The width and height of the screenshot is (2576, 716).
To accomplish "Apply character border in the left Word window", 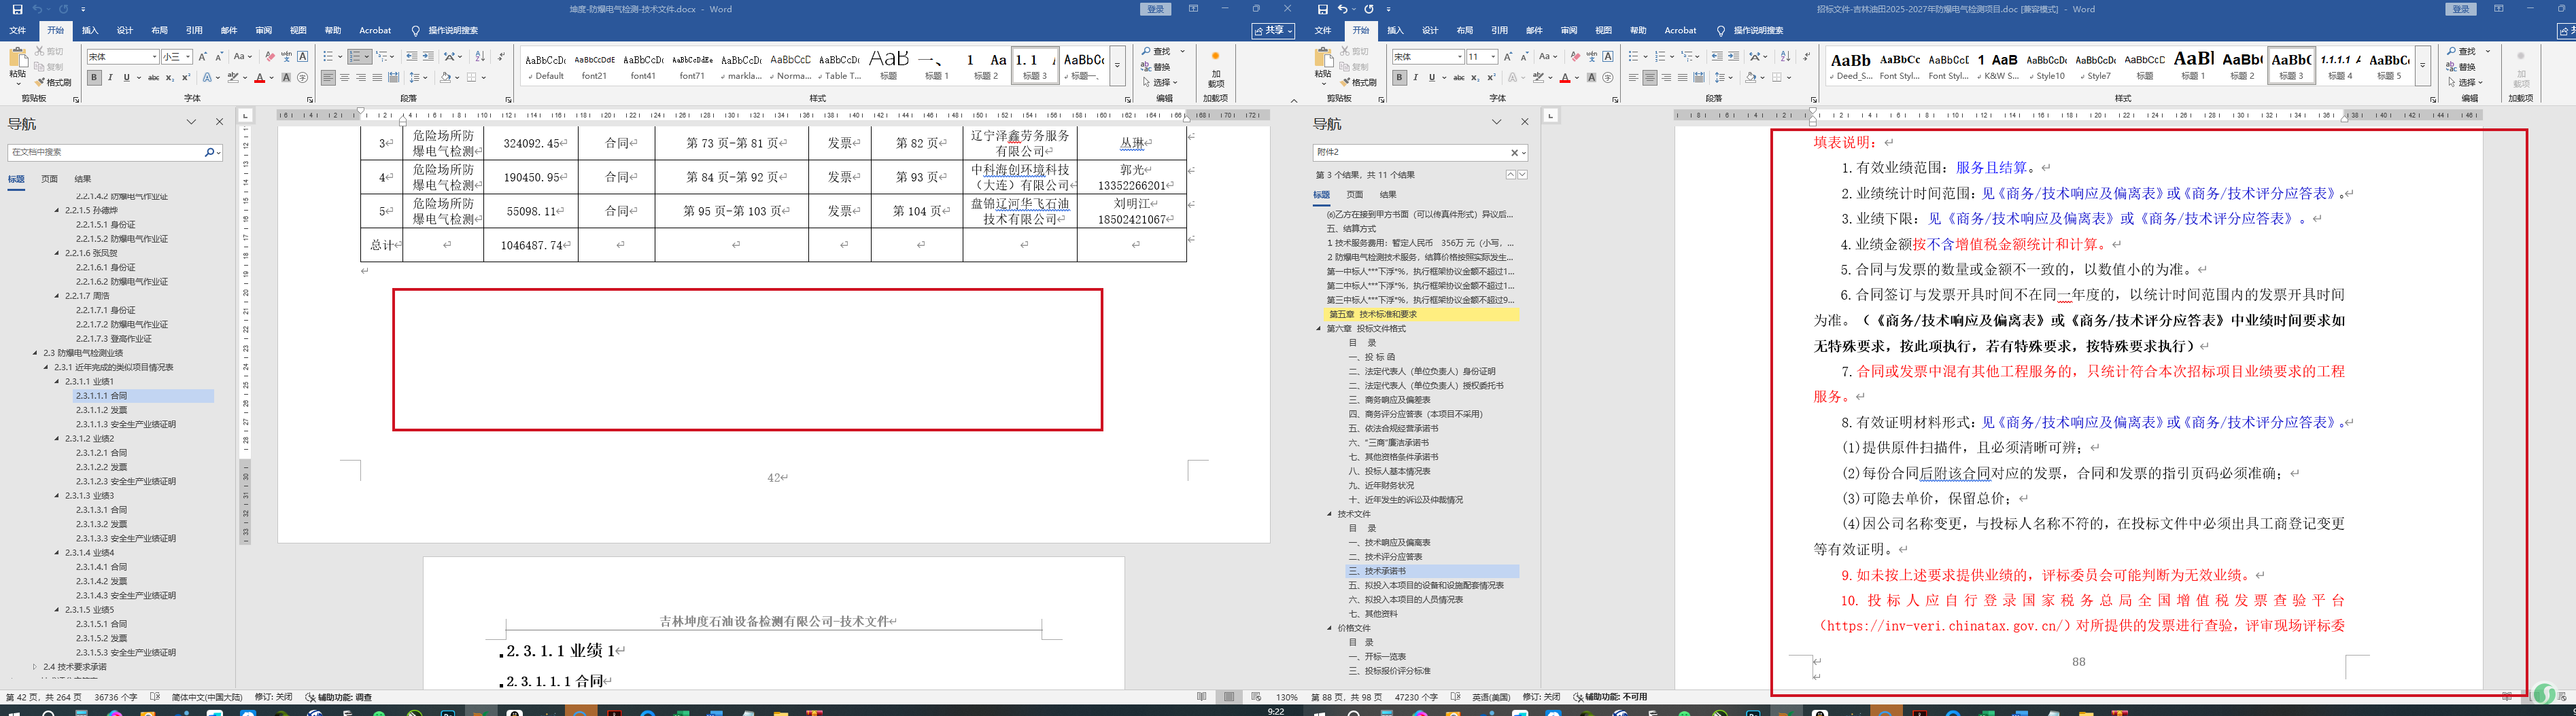I will 303,57.
